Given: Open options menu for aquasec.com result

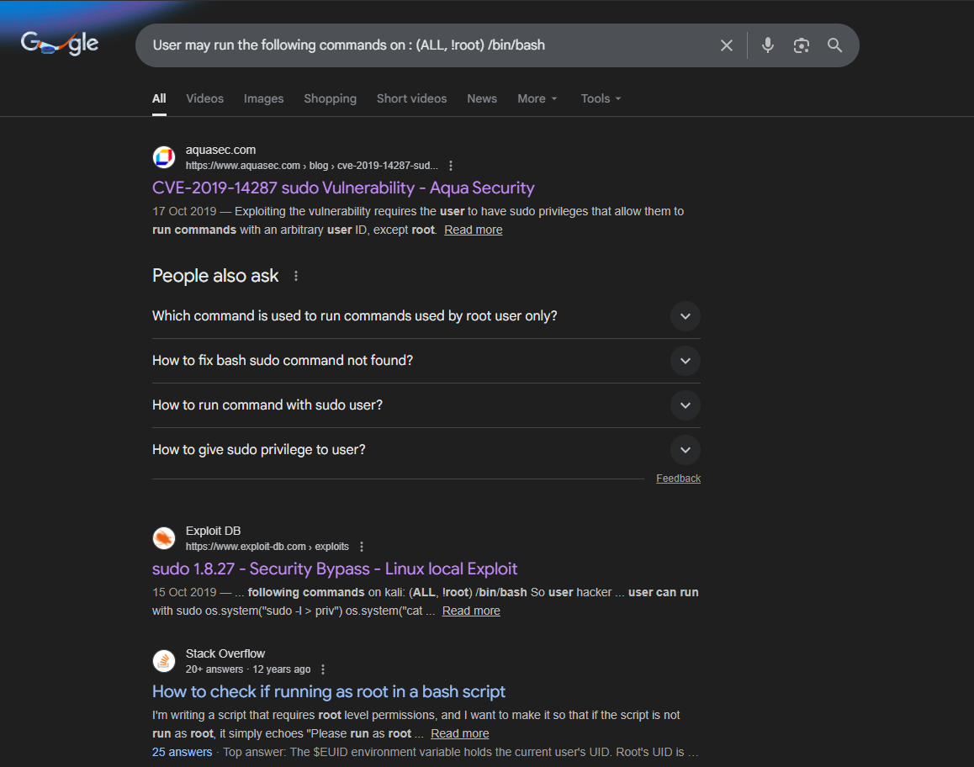Looking at the screenshot, I should (451, 166).
